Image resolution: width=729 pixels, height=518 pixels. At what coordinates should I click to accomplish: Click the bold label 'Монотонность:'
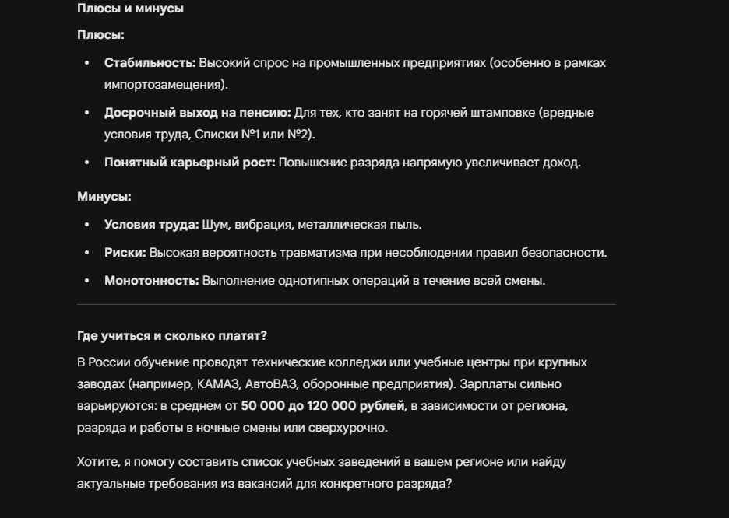tap(152, 281)
